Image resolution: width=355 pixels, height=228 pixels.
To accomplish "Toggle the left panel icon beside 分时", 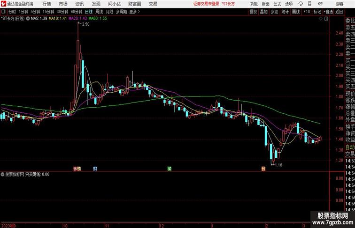I will pos(3,12).
